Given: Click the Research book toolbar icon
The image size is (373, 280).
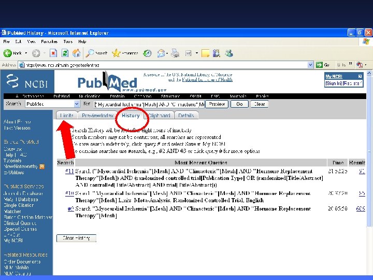Looking at the screenshot, I should pos(216,53).
